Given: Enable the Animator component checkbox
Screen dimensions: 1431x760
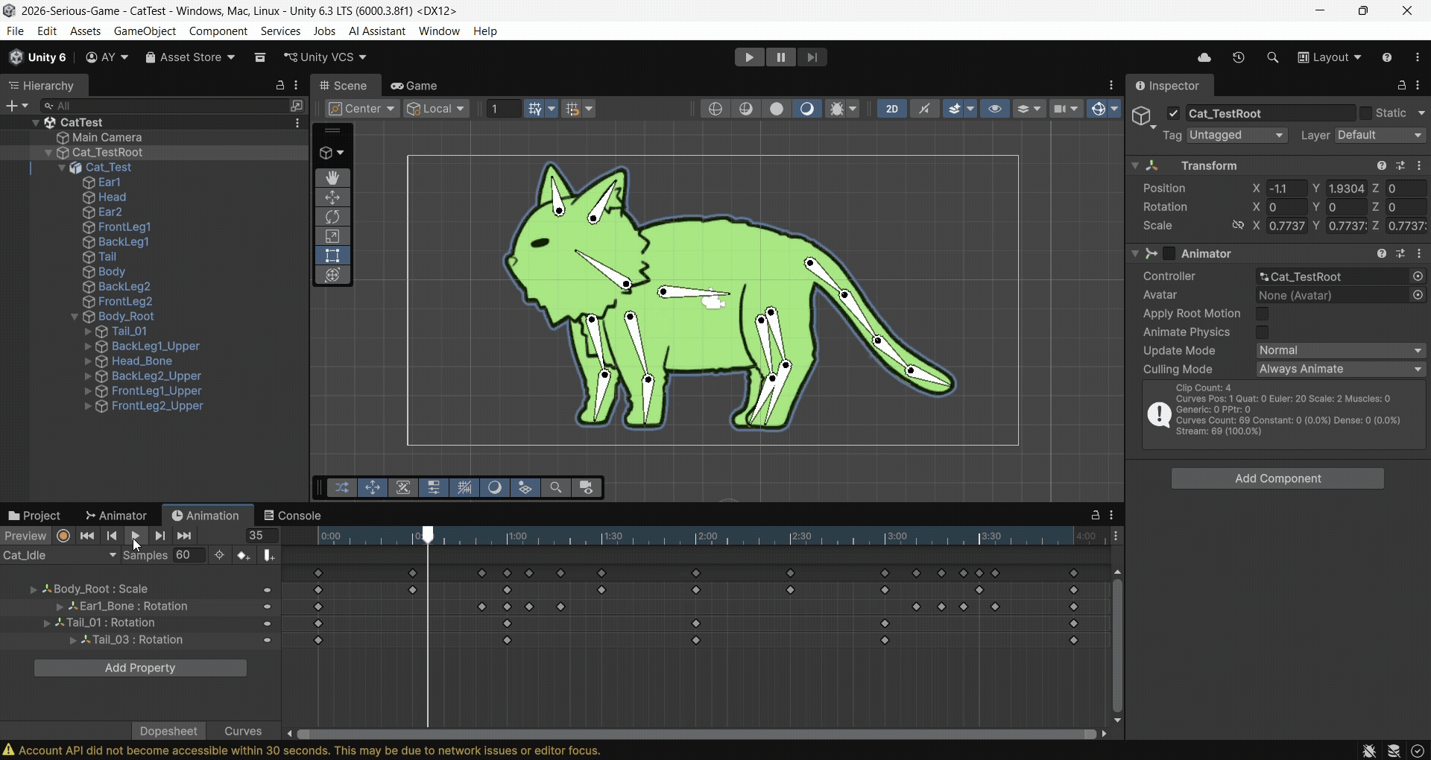Looking at the screenshot, I should pos(1169,254).
